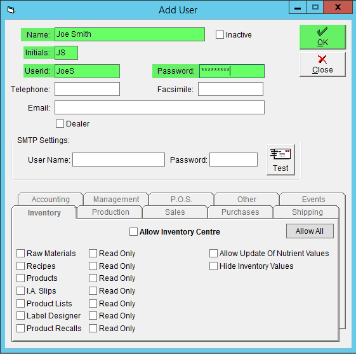Image resolution: width=356 pixels, height=354 pixels.
Task: Switch to the Accounting tab
Action: point(50,200)
